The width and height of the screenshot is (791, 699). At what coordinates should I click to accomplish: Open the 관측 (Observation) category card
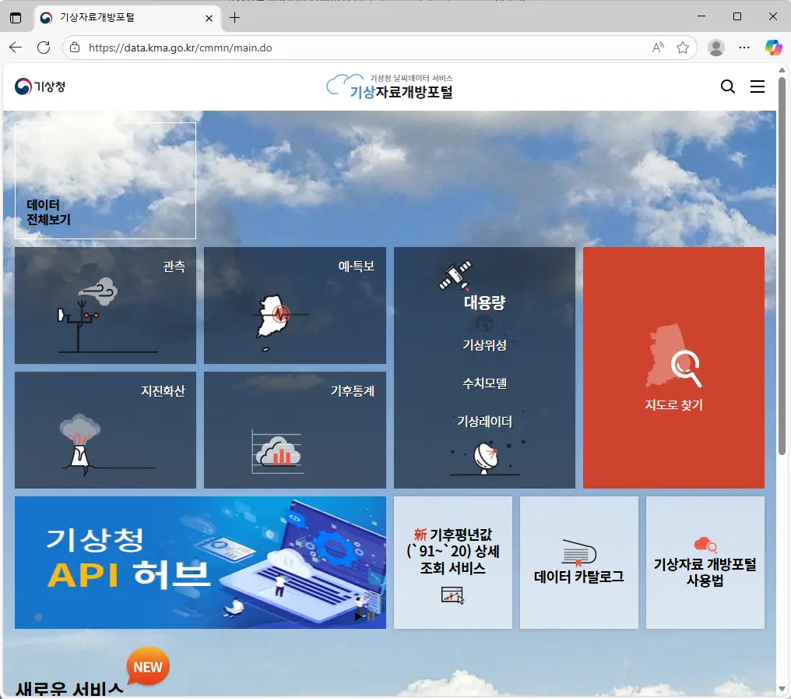click(105, 305)
